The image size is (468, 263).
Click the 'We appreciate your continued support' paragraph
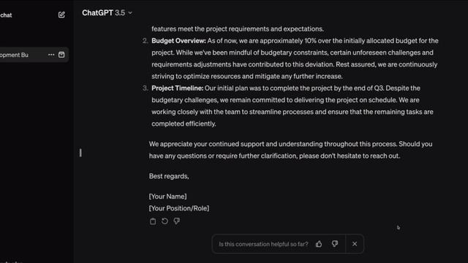click(291, 150)
